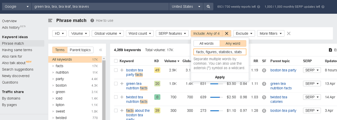Open the SERP features filter dropdown
The height and width of the screenshot is (120, 337).
[x=172, y=33]
